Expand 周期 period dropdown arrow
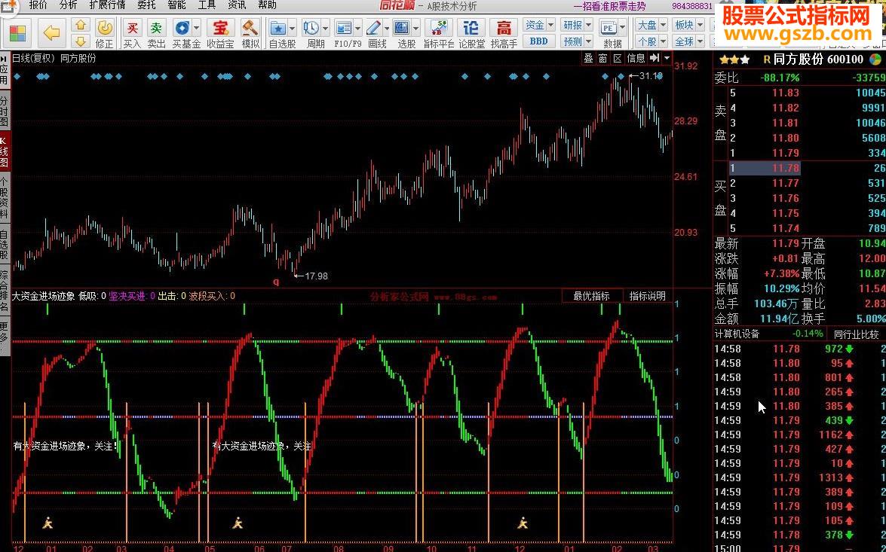The image size is (886, 552). pos(325,27)
